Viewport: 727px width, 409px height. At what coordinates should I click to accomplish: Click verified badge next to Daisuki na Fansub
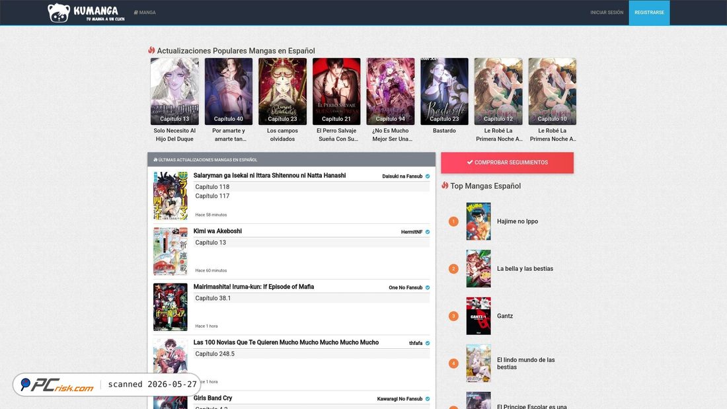(428, 176)
